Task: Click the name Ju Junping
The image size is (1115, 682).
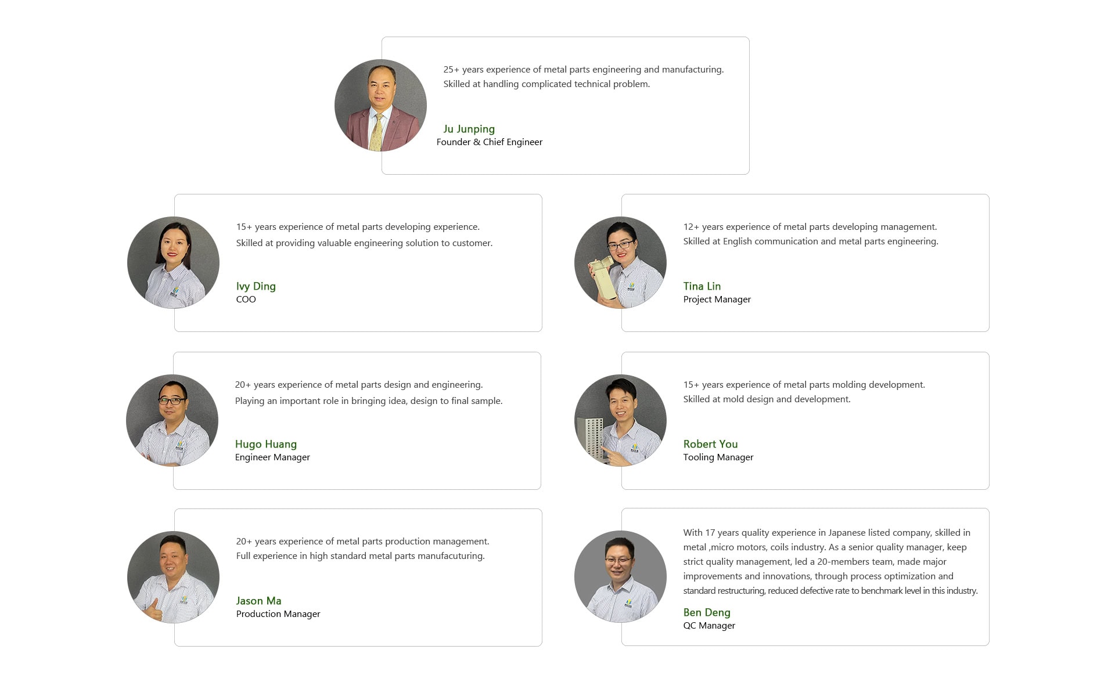Action: pos(469,129)
